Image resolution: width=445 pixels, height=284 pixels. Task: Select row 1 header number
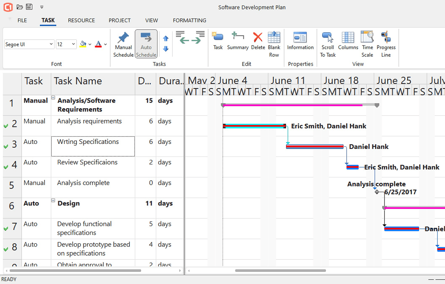(x=12, y=105)
